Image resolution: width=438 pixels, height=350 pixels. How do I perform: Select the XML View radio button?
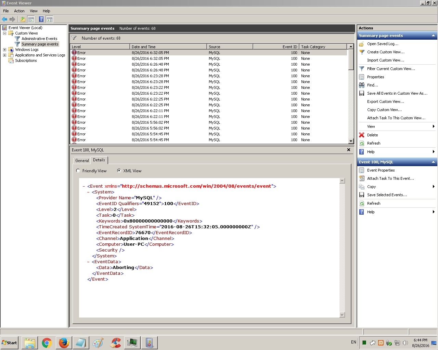click(x=119, y=171)
